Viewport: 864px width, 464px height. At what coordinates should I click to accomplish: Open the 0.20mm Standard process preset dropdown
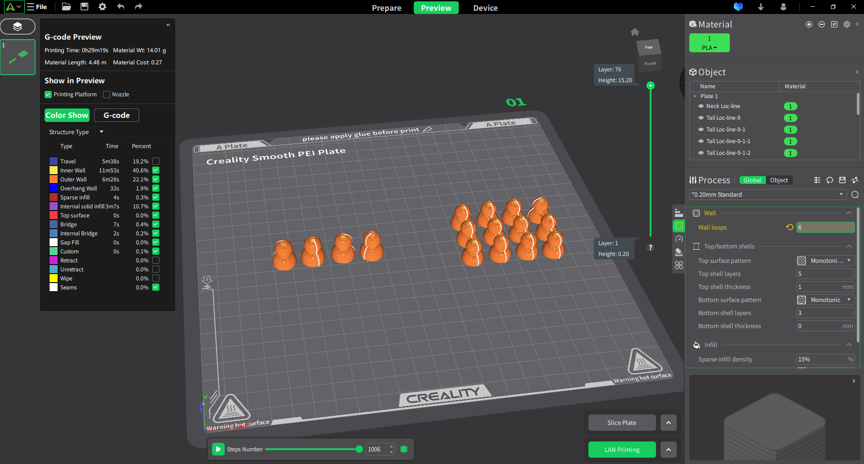(x=768, y=194)
